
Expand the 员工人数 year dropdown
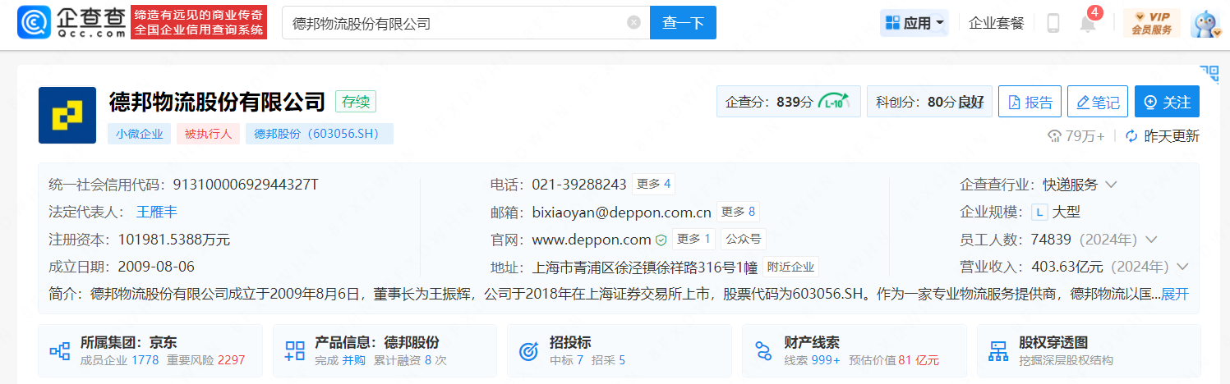(x=1150, y=240)
